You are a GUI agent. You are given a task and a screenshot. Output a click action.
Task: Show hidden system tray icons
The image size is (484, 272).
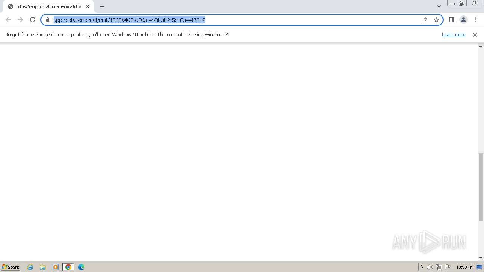click(x=422, y=267)
